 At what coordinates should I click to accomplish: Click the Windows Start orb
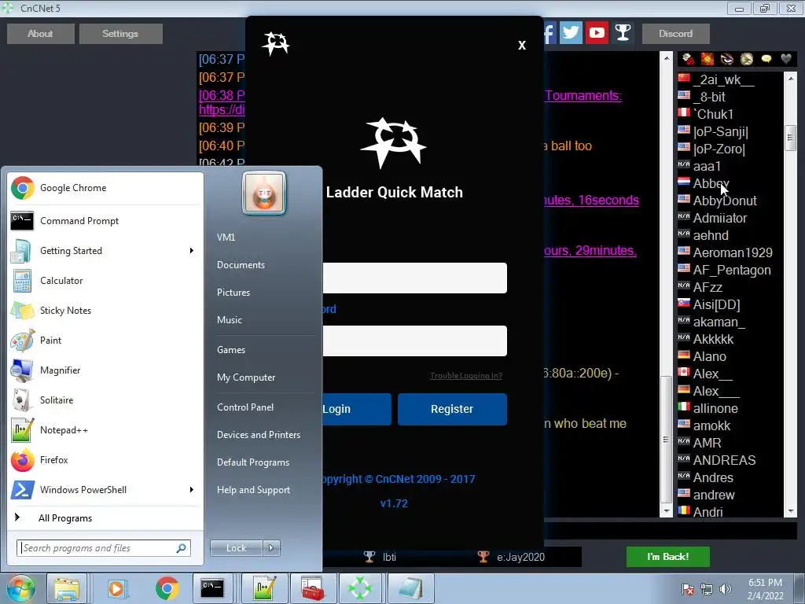(x=20, y=588)
